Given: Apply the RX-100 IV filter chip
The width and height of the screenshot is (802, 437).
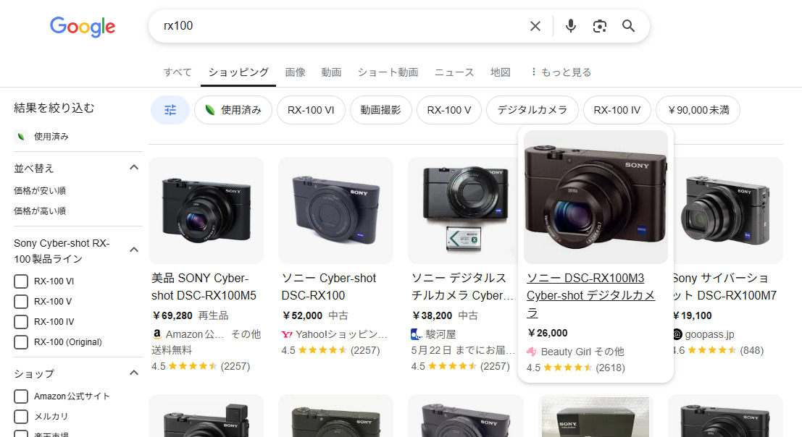Looking at the screenshot, I should [x=617, y=110].
